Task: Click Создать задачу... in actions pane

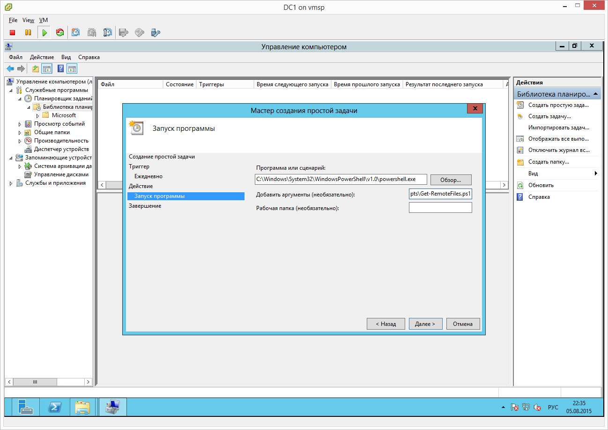Action: [x=549, y=116]
